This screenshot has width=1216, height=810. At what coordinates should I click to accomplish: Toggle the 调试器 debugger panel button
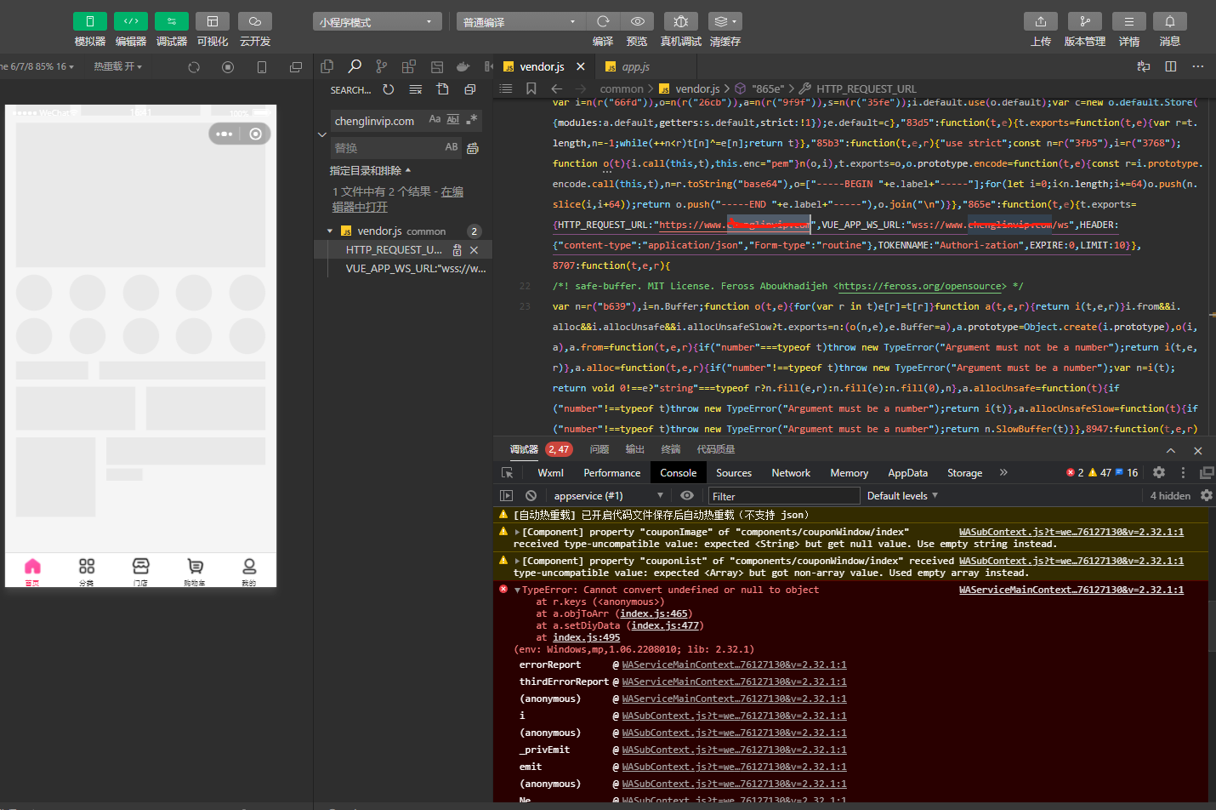[172, 21]
